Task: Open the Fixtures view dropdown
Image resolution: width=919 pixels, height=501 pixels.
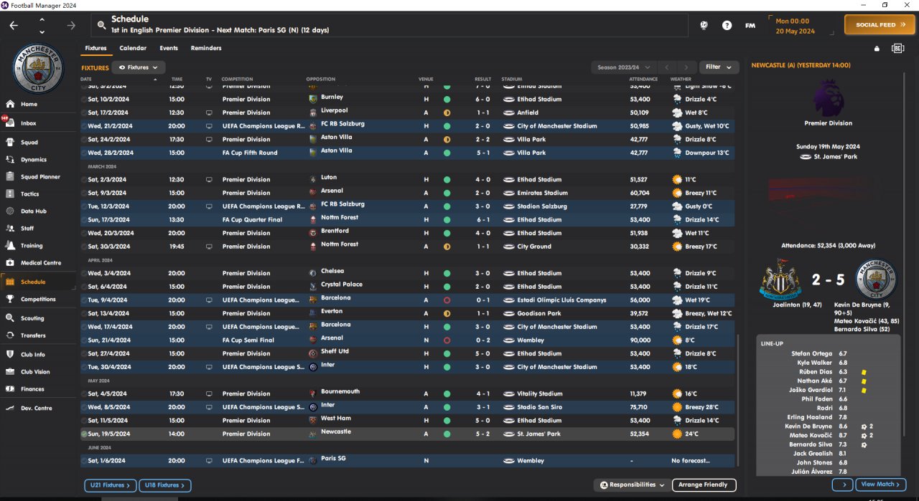Action: point(139,67)
